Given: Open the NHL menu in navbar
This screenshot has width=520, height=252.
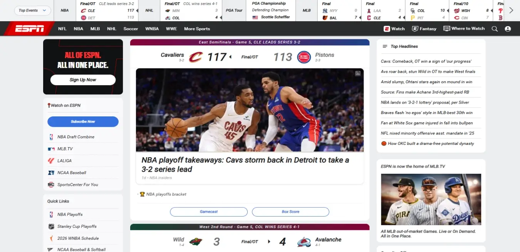Looking at the screenshot, I should 112,29.
